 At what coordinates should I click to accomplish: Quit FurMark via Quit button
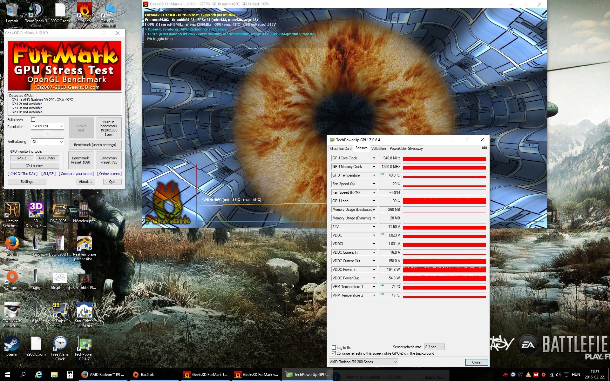(112, 182)
